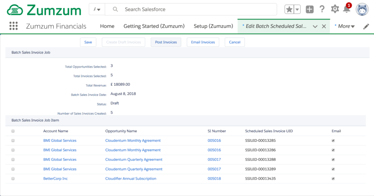Toggle Email checkbox for SSIUID-00013289
The height and width of the screenshot is (196, 374).
pos(333,169)
